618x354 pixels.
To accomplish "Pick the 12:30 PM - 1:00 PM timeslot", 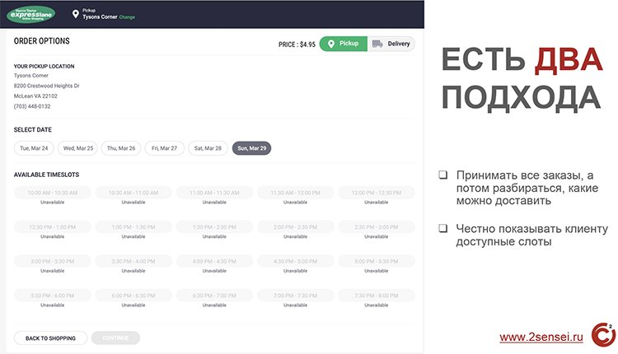I will coord(53,227).
